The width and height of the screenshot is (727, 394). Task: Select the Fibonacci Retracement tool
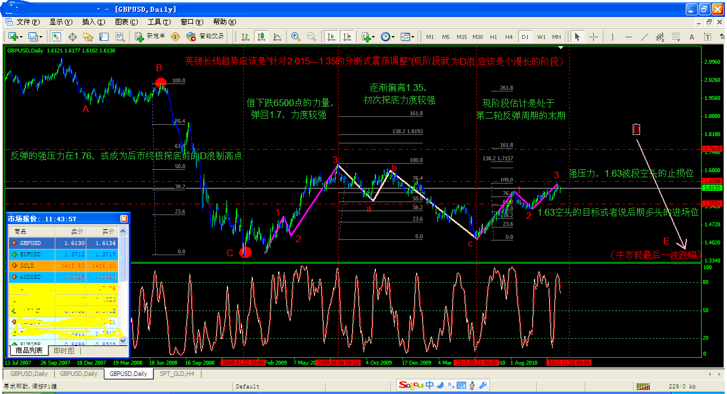coord(676,37)
